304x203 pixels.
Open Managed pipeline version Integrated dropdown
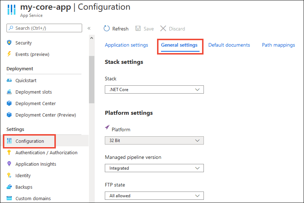point(154,168)
